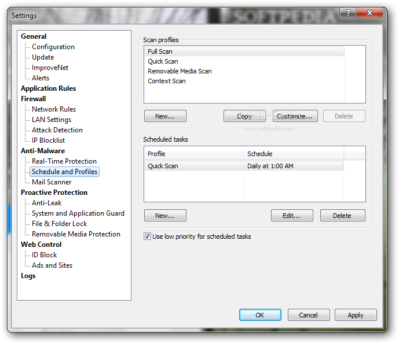399x344 pixels.
Task: Open the Anti-Malware category
Action: (x=43, y=151)
